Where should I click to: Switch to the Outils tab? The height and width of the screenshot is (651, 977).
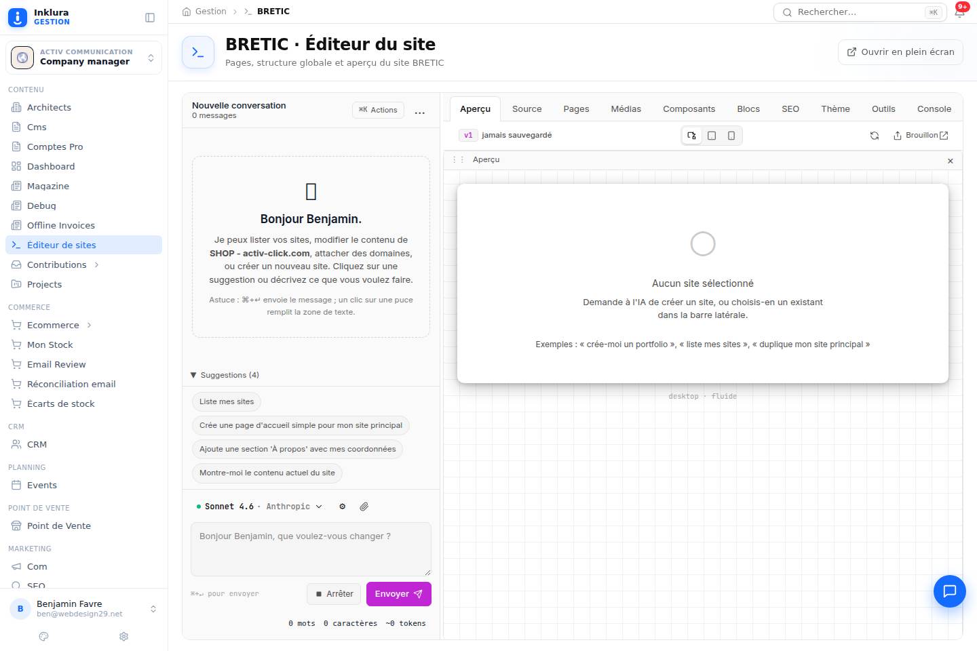click(883, 108)
